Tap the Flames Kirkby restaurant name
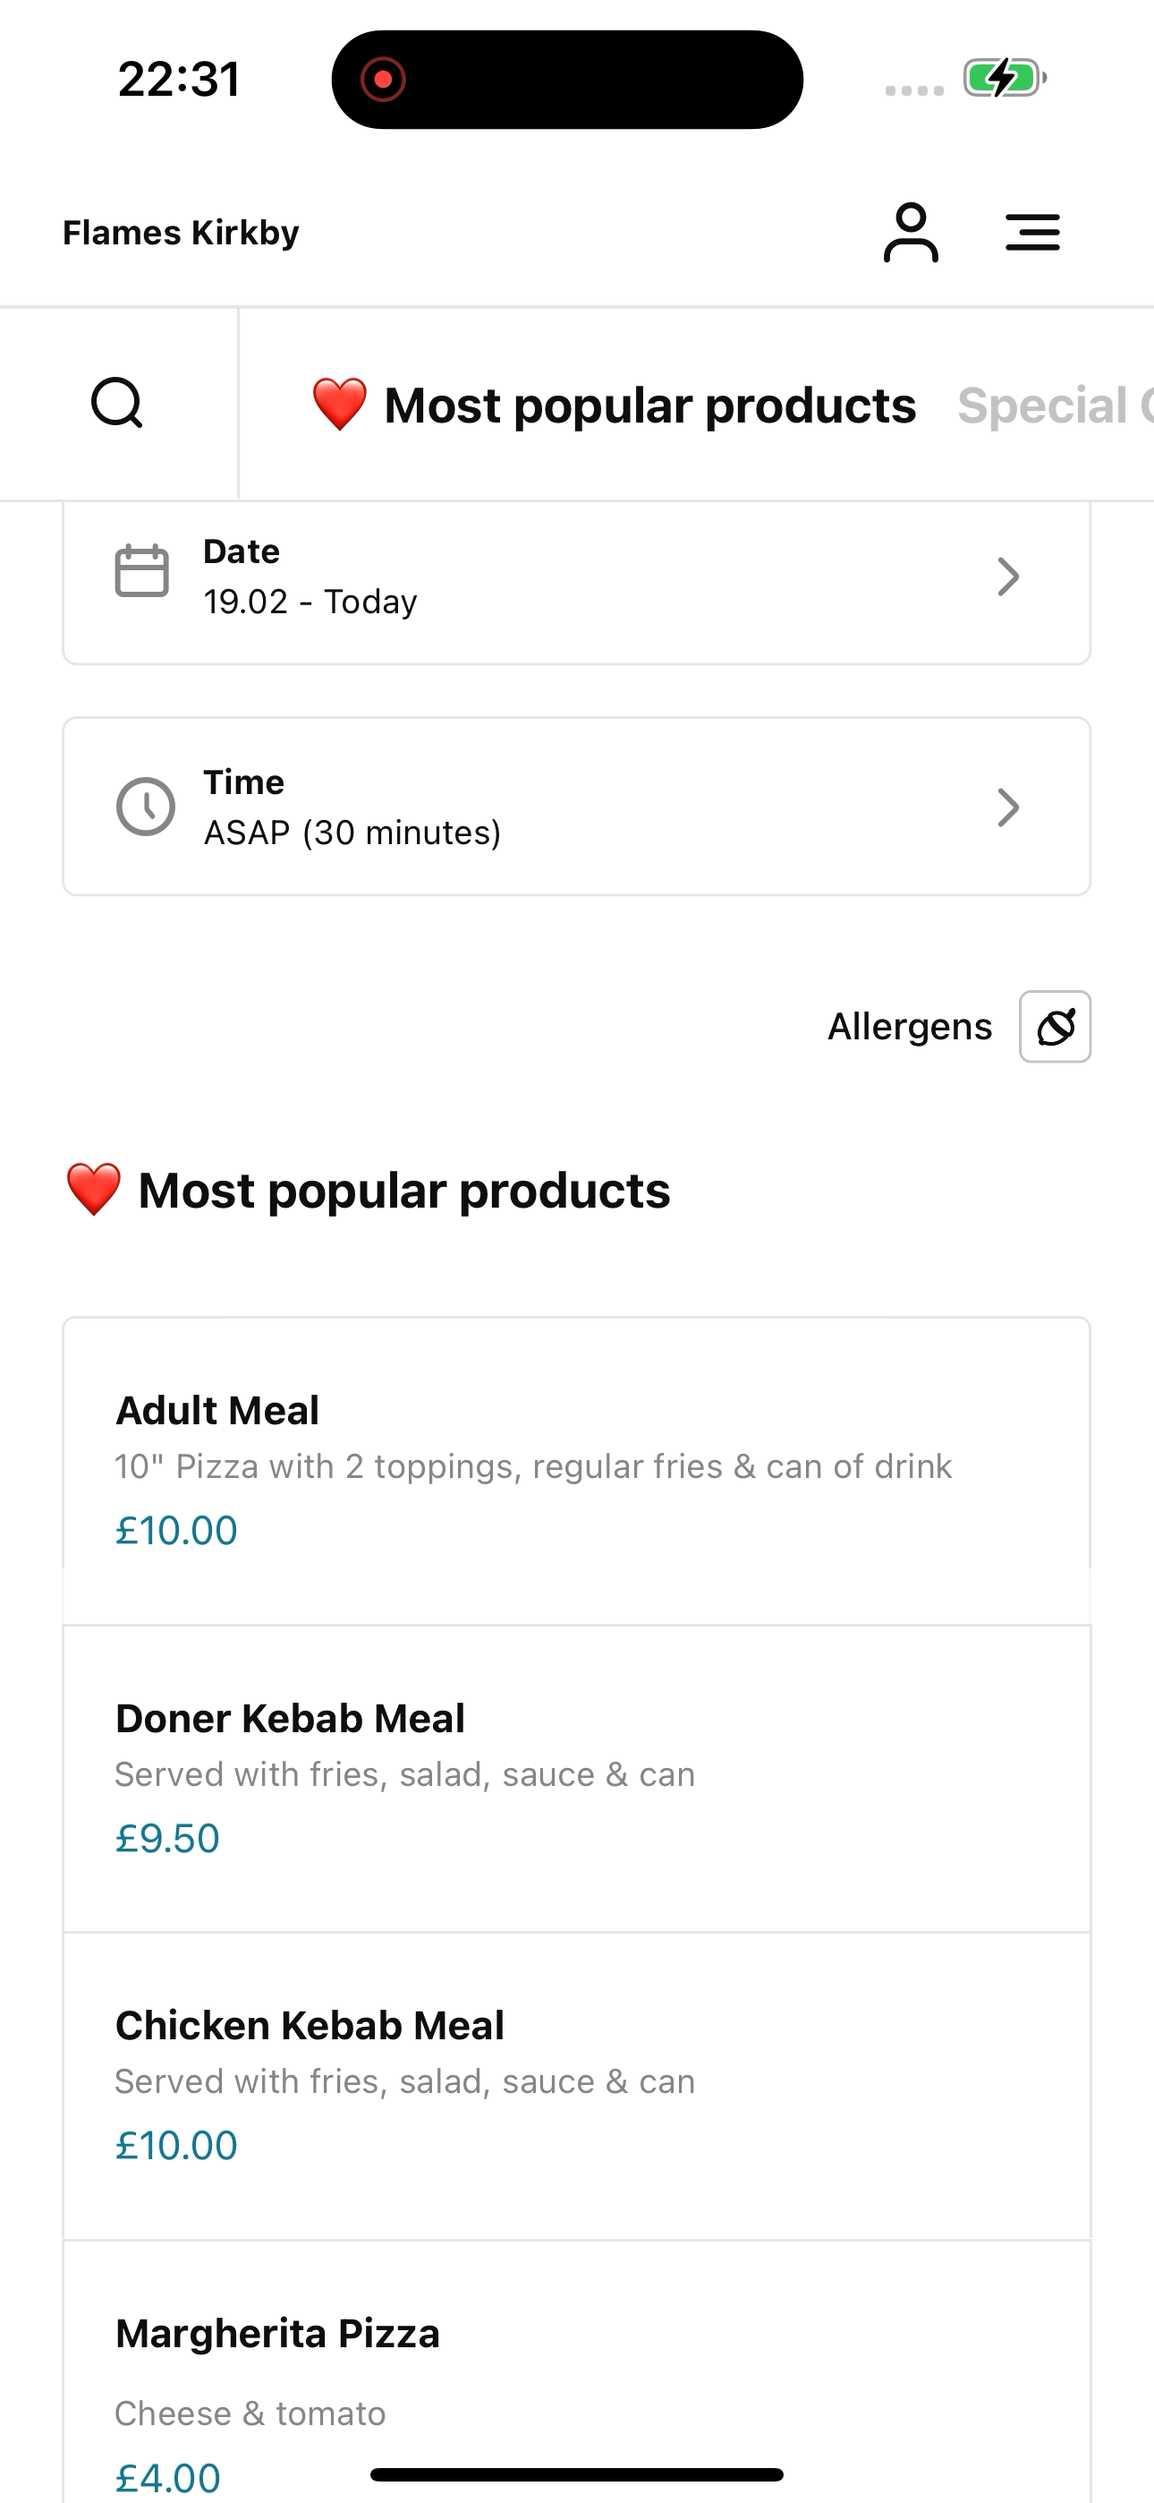 tap(181, 233)
